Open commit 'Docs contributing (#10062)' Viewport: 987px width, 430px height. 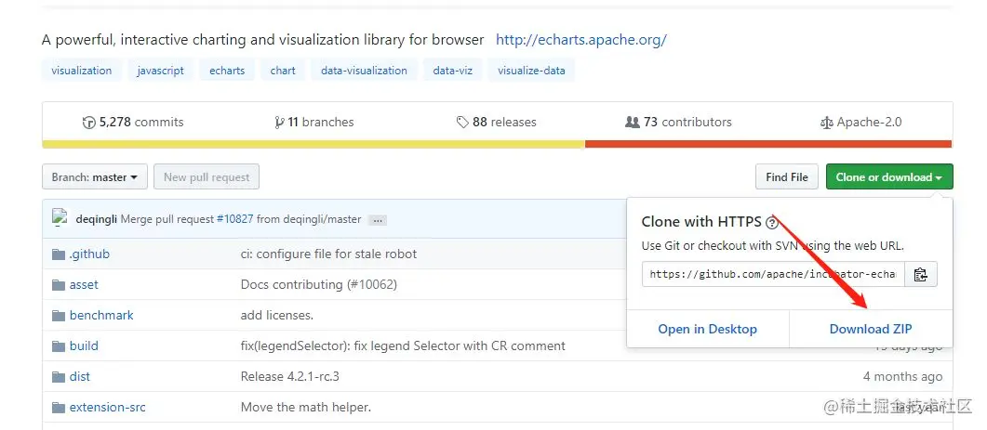tap(319, 285)
